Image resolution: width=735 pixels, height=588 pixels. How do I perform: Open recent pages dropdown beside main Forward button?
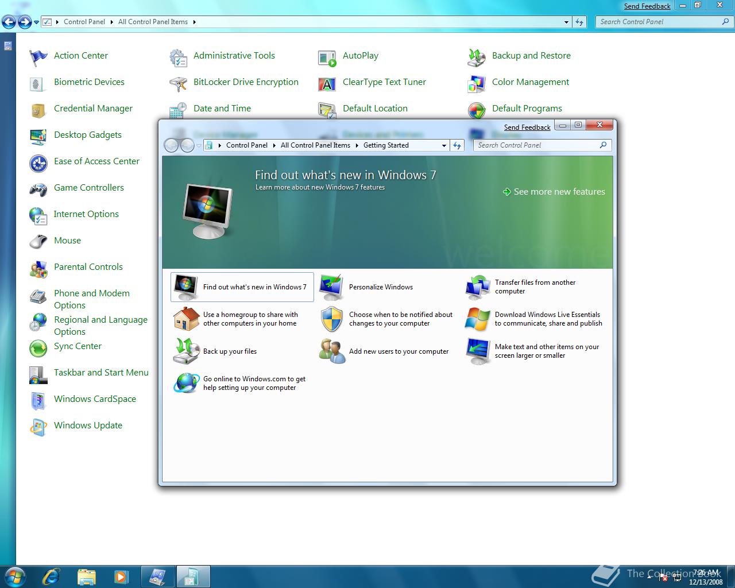click(36, 22)
